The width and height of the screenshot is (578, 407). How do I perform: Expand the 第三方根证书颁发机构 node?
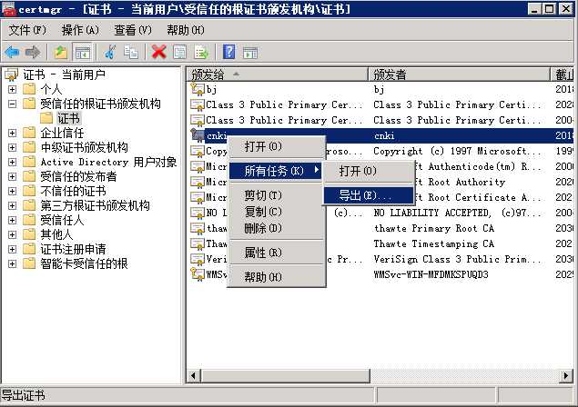pyautogui.click(x=12, y=205)
